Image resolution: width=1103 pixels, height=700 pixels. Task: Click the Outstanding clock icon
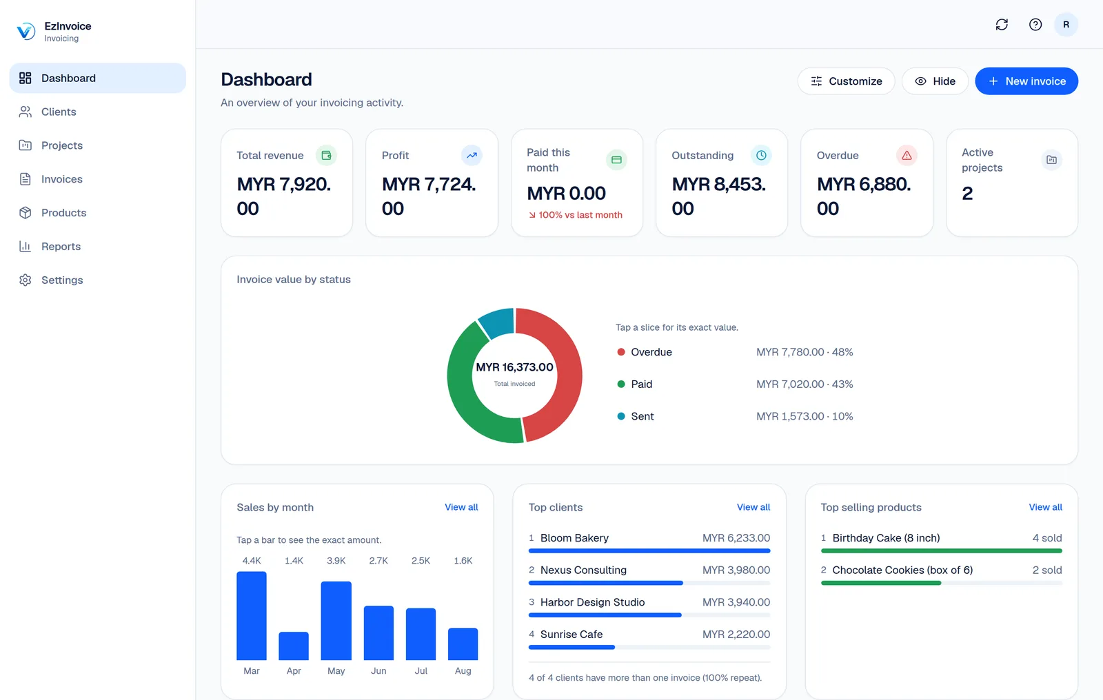pos(761,156)
